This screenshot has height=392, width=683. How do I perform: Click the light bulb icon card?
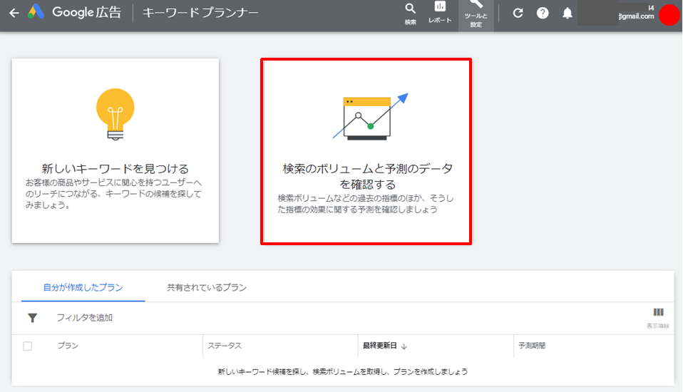coord(115,114)
